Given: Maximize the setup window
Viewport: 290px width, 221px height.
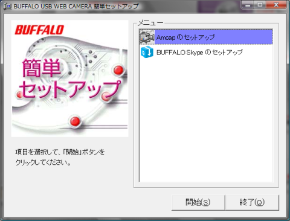Looking at the screenshot, I should point(260,5).
